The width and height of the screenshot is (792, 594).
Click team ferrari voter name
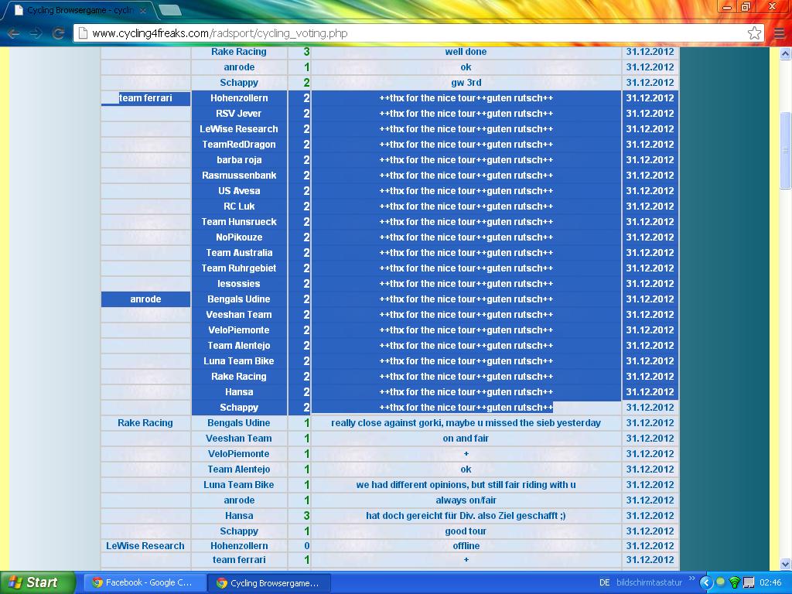pos(145,98)
